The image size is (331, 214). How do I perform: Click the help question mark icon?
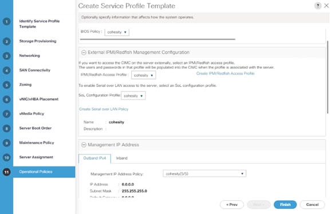click(318, 6)
